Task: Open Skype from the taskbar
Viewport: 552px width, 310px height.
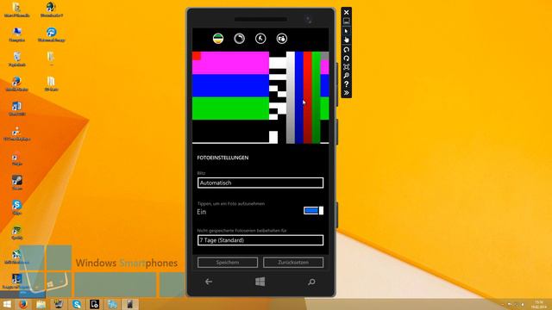Action: [77, 304]
